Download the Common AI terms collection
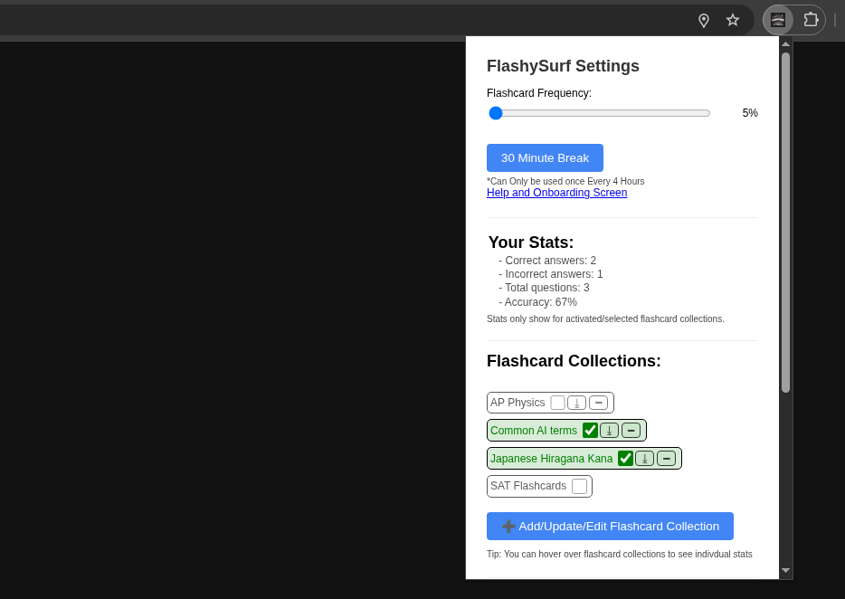 point(609,430)
